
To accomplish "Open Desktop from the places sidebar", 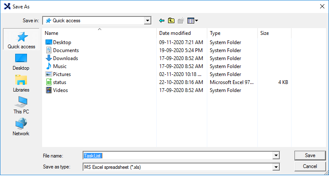I will pos(21,62).
